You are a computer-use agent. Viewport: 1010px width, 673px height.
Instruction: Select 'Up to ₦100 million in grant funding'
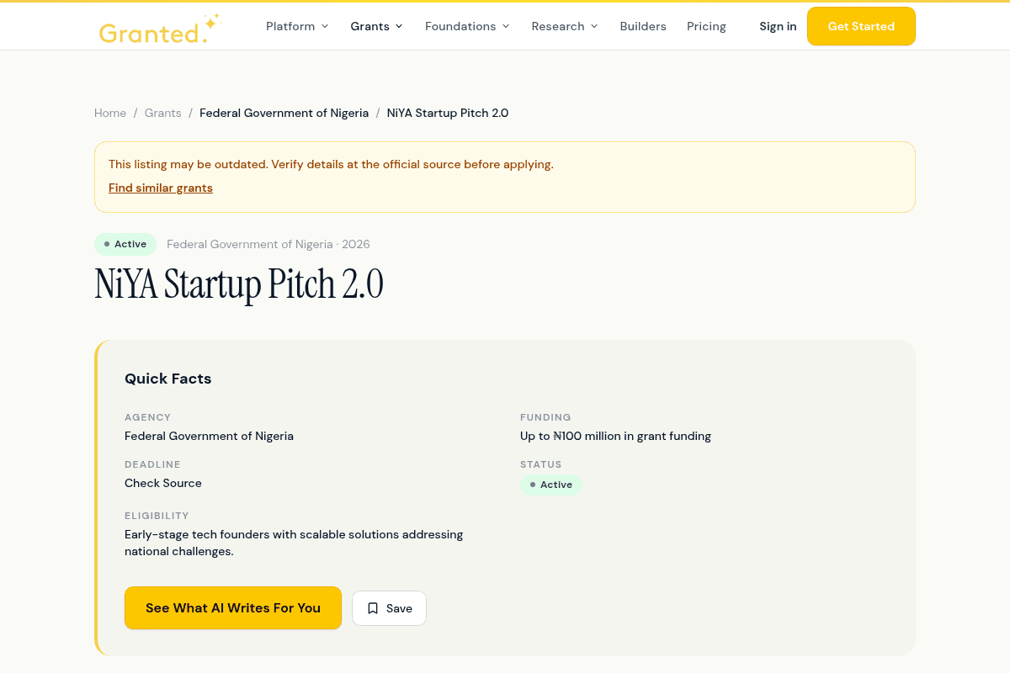[x=615, y=436]
